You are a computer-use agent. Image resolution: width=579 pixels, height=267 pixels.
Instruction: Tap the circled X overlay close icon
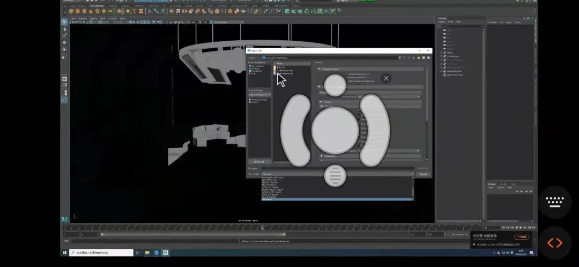pyautogui.click(x=385, y=78)
